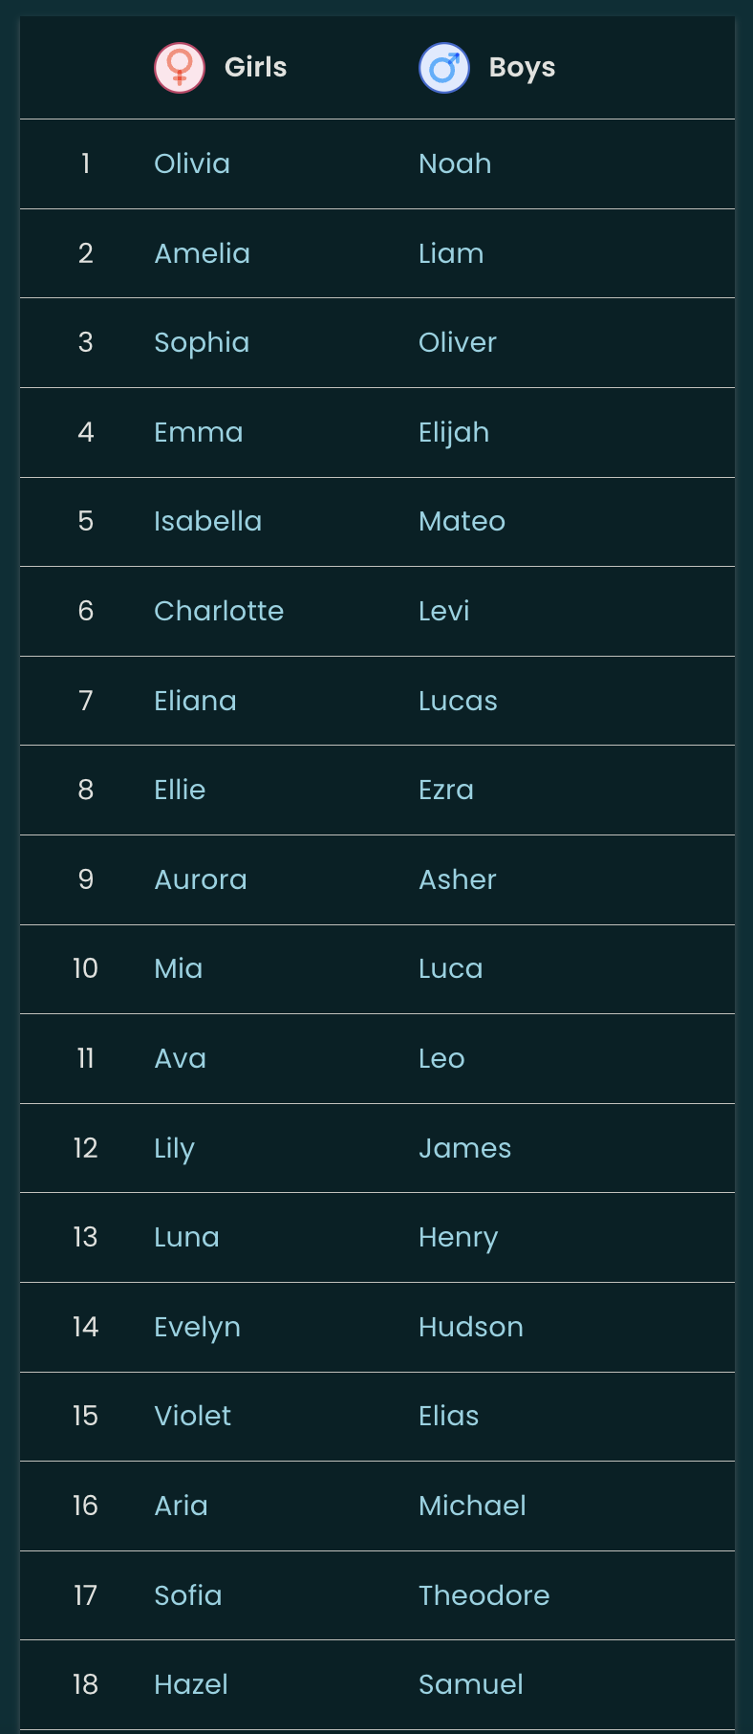Select the name Hazel
Screen dimensions: 753x1734
191,1685
